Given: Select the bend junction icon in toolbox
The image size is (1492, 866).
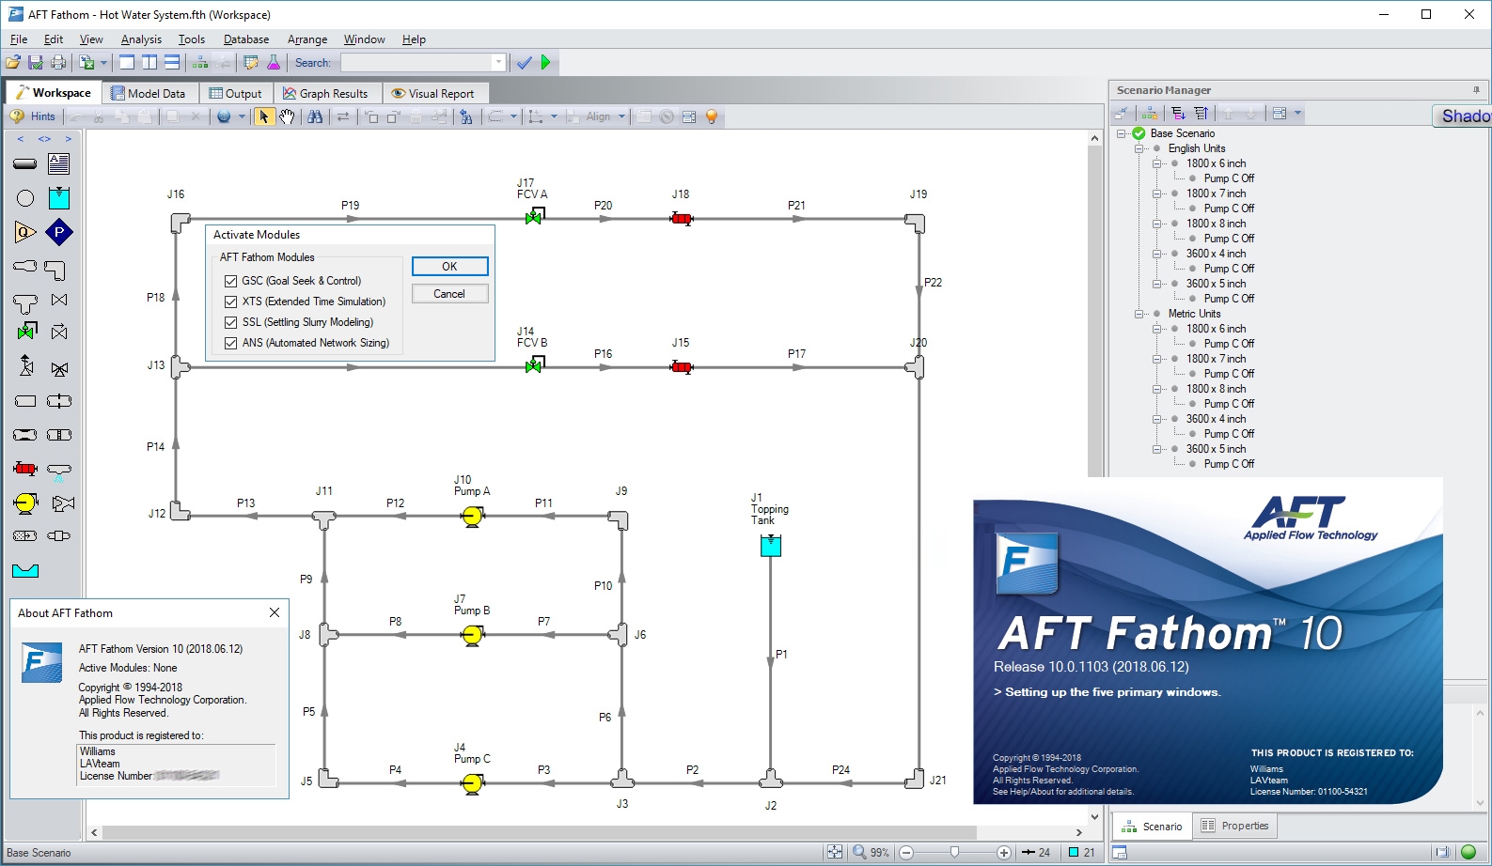Looking at the screenshot, I should [x=55, y=271].
